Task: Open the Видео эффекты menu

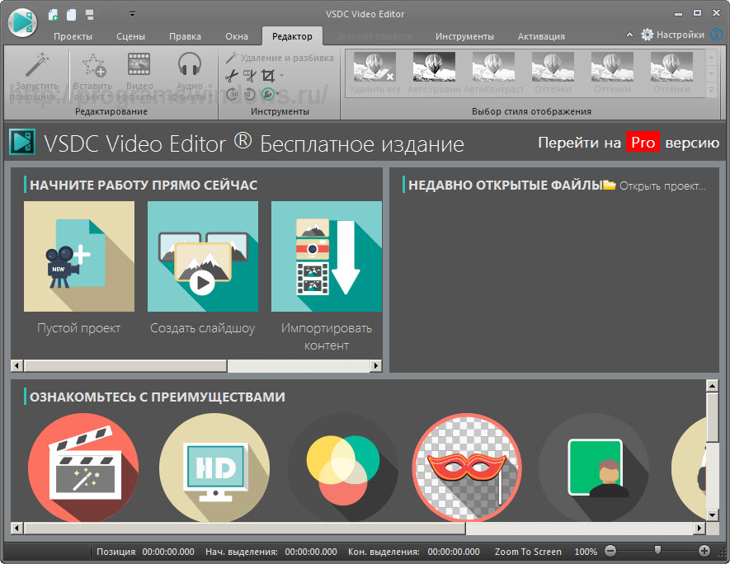Action: pyautogui.click(x=139, y=77)
